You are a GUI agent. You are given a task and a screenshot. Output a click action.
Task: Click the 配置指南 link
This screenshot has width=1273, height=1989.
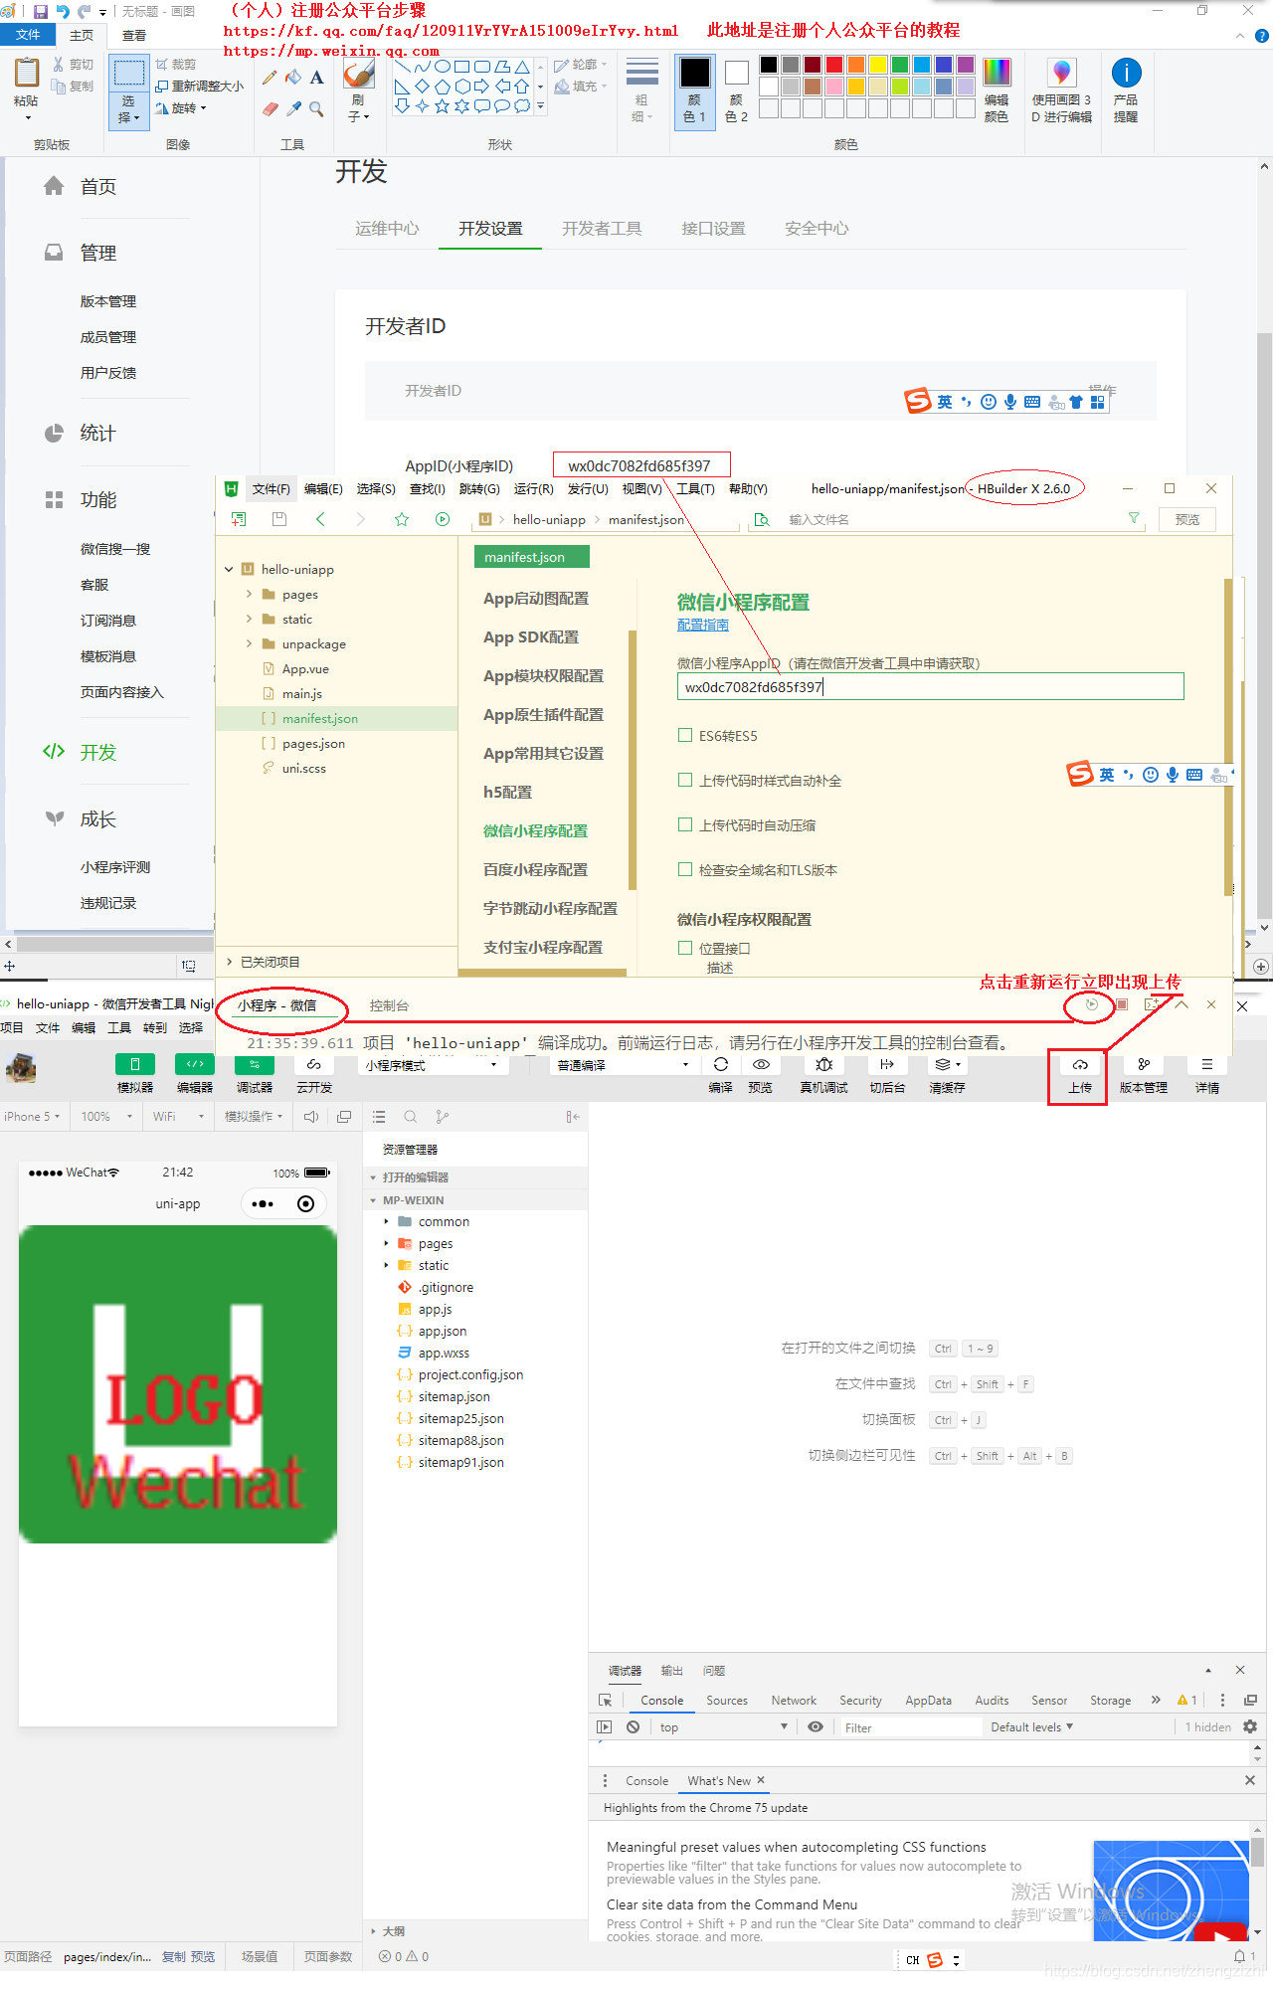click(702, 625)
